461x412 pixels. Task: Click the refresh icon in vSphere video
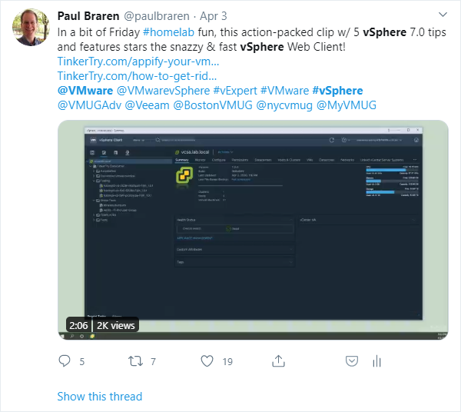click(332, 140)
